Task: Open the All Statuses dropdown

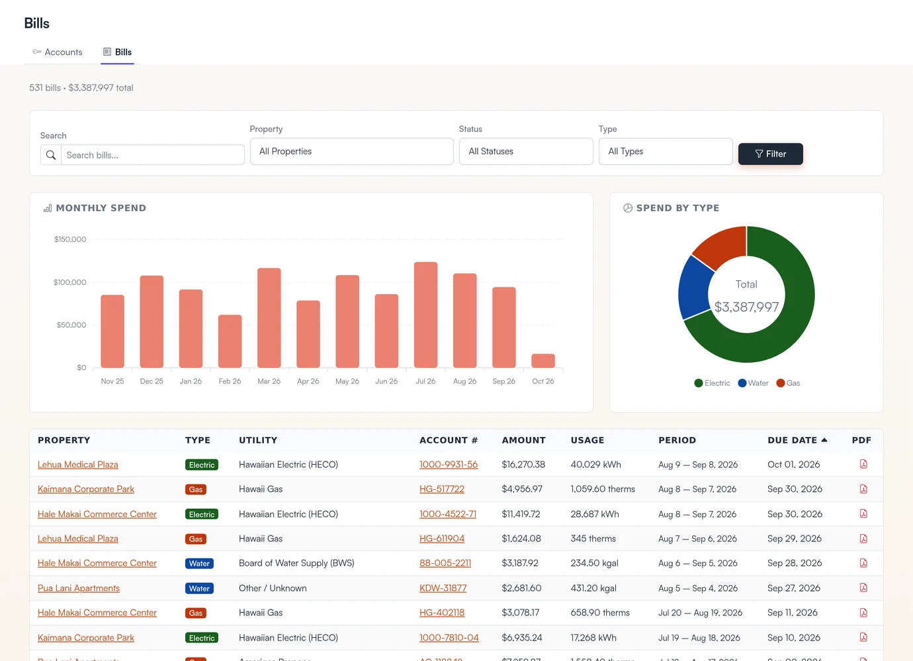Action: pos(526,151)
